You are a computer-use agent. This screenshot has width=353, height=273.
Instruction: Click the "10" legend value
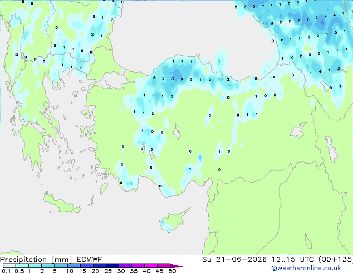[70, 271]
